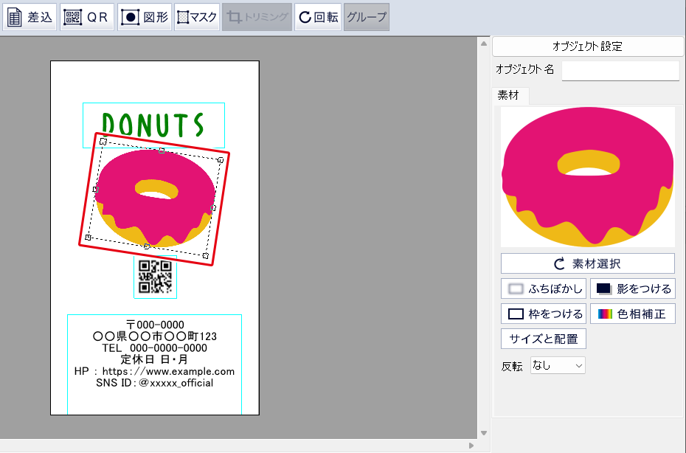The height and width of the screenshot is (453, 686).
Task: Open 色相補正 hue correction
Action: coord(632,314)
